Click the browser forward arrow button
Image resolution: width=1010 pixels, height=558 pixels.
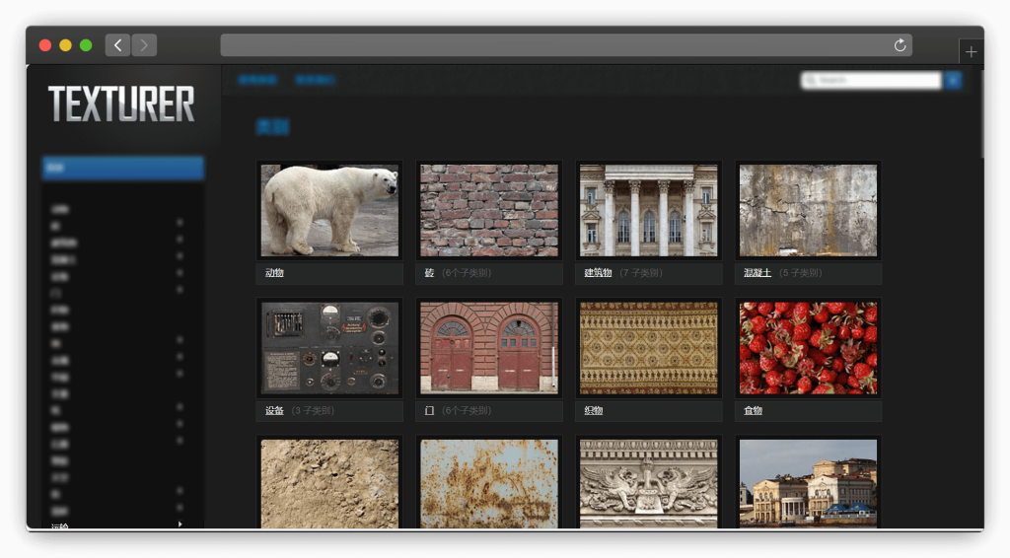pos(144,45)
